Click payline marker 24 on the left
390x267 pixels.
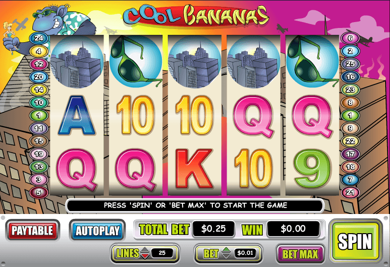[39, 38]
